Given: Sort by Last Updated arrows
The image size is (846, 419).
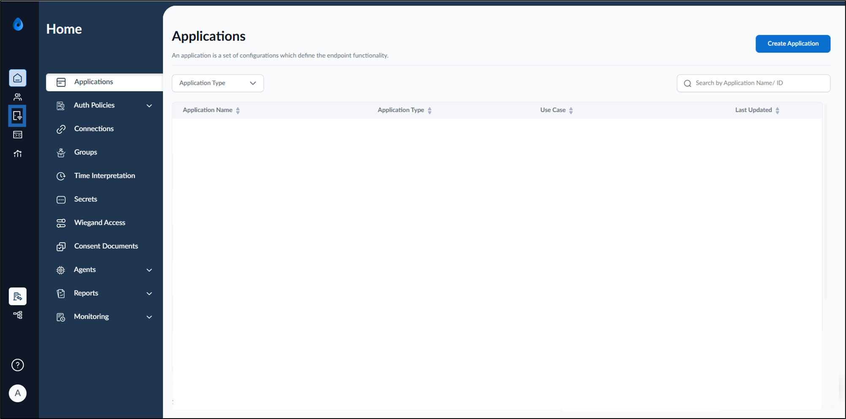Looking at the screenshot, I should [x=777, y=111].
